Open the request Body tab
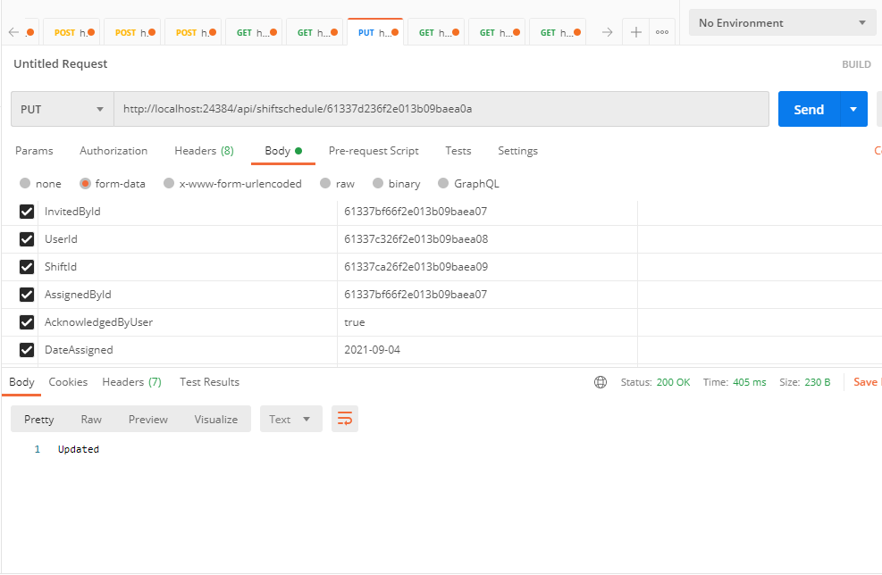This screenshot has height=575, width=882. (283, 151)
